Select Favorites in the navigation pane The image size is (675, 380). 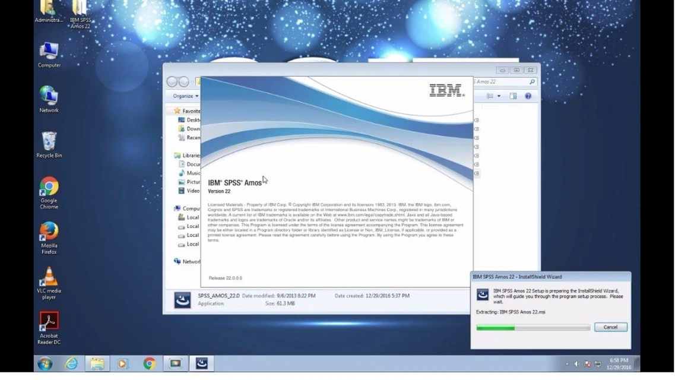point(187,111)
